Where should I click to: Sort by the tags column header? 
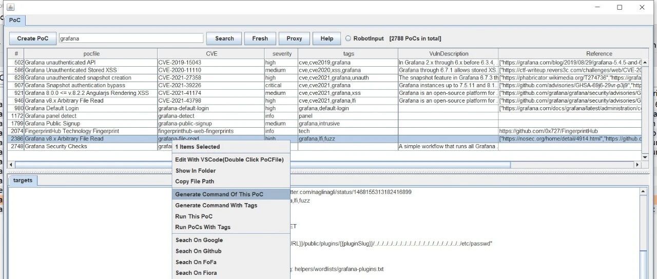348,53
